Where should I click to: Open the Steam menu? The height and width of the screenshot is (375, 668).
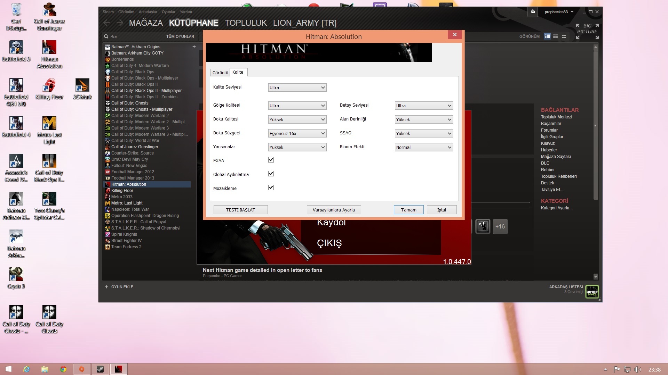point(108,12)
